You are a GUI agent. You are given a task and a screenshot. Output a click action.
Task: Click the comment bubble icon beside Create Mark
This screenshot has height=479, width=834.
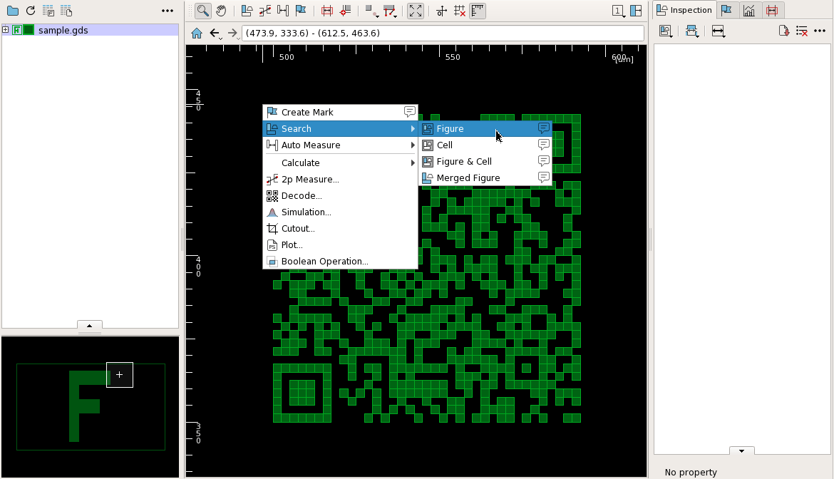point(410,112)
